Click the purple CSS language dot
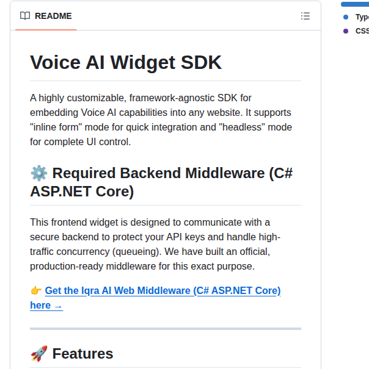 point(346,31)
